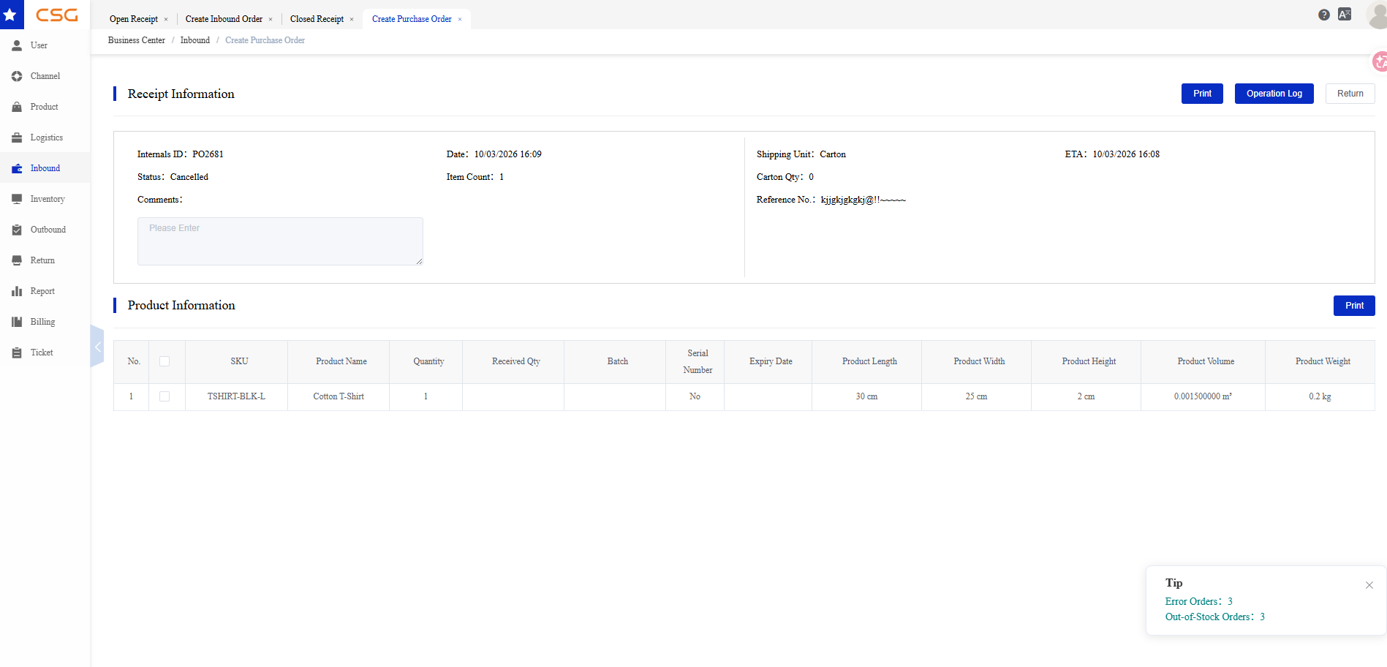The width and height of the screenshot is (1387, 667).
Task: Click the help question mark icon
Action: point(1324,15)
